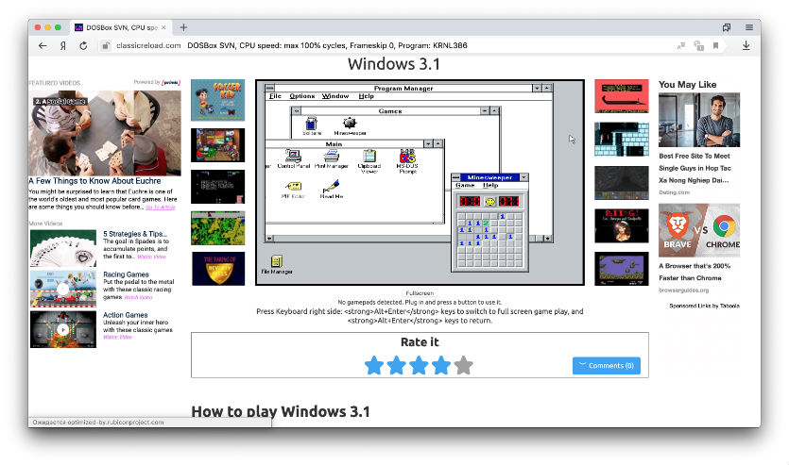The height and width of the screenshot is (465, 789).
Task: Click the Program Manager horizontal scrollbar right arrow
Action: 547,239
